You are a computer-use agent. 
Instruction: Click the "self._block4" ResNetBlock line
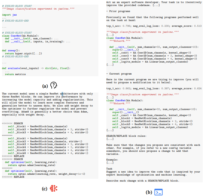[x=48, y=147]
